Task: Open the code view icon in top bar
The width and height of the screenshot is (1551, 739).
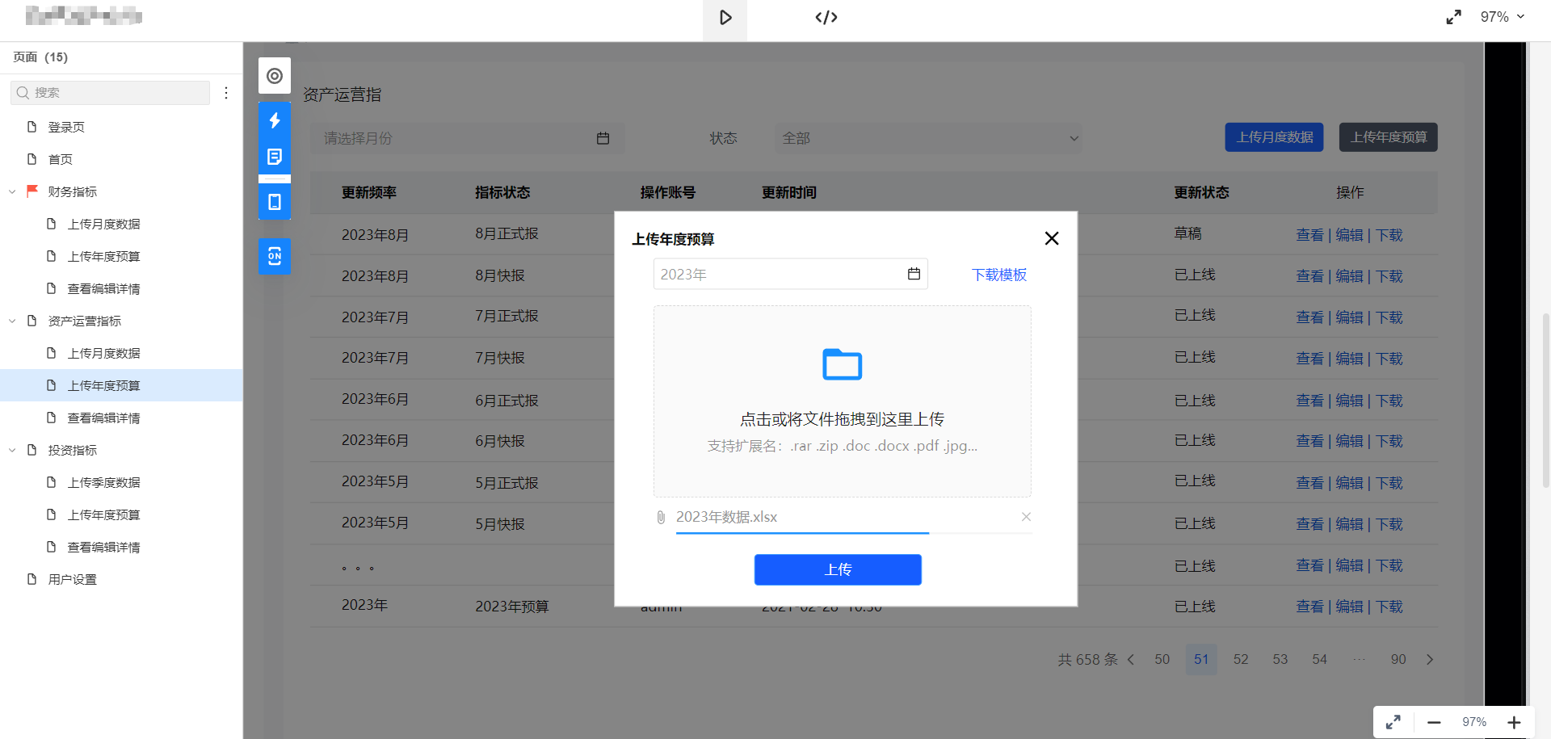Action: tap(826, 18)
